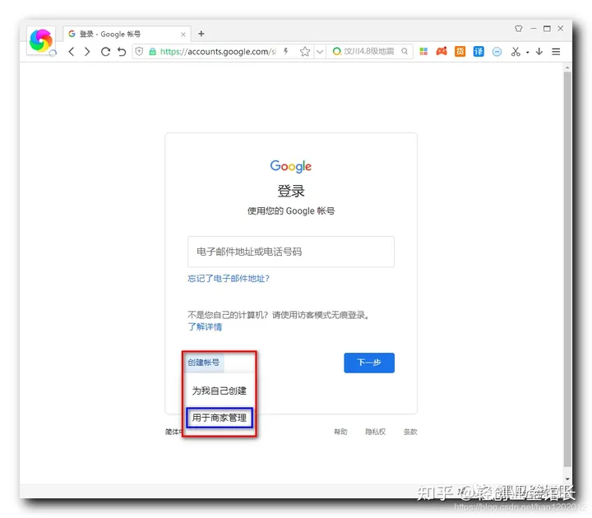Click the scrollbar up arrow
The image size is (592, 518).
(x=567, y=67)
